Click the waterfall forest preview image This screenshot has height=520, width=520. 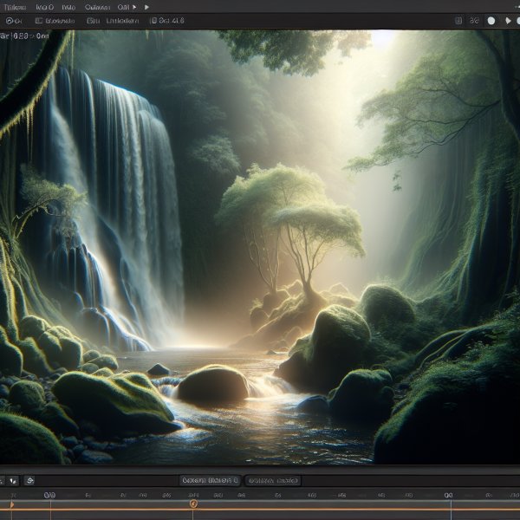coord(260,247)
